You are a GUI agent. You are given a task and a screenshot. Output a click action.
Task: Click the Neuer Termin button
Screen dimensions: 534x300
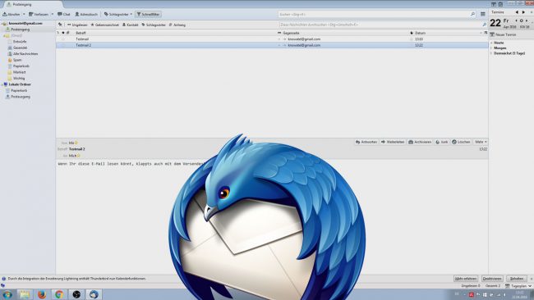[503, 34]
